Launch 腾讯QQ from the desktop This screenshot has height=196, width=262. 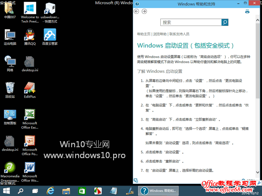tap(30, 37)
